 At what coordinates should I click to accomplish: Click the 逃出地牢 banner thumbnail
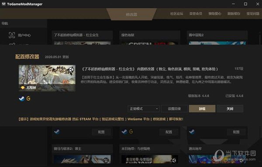217,159
